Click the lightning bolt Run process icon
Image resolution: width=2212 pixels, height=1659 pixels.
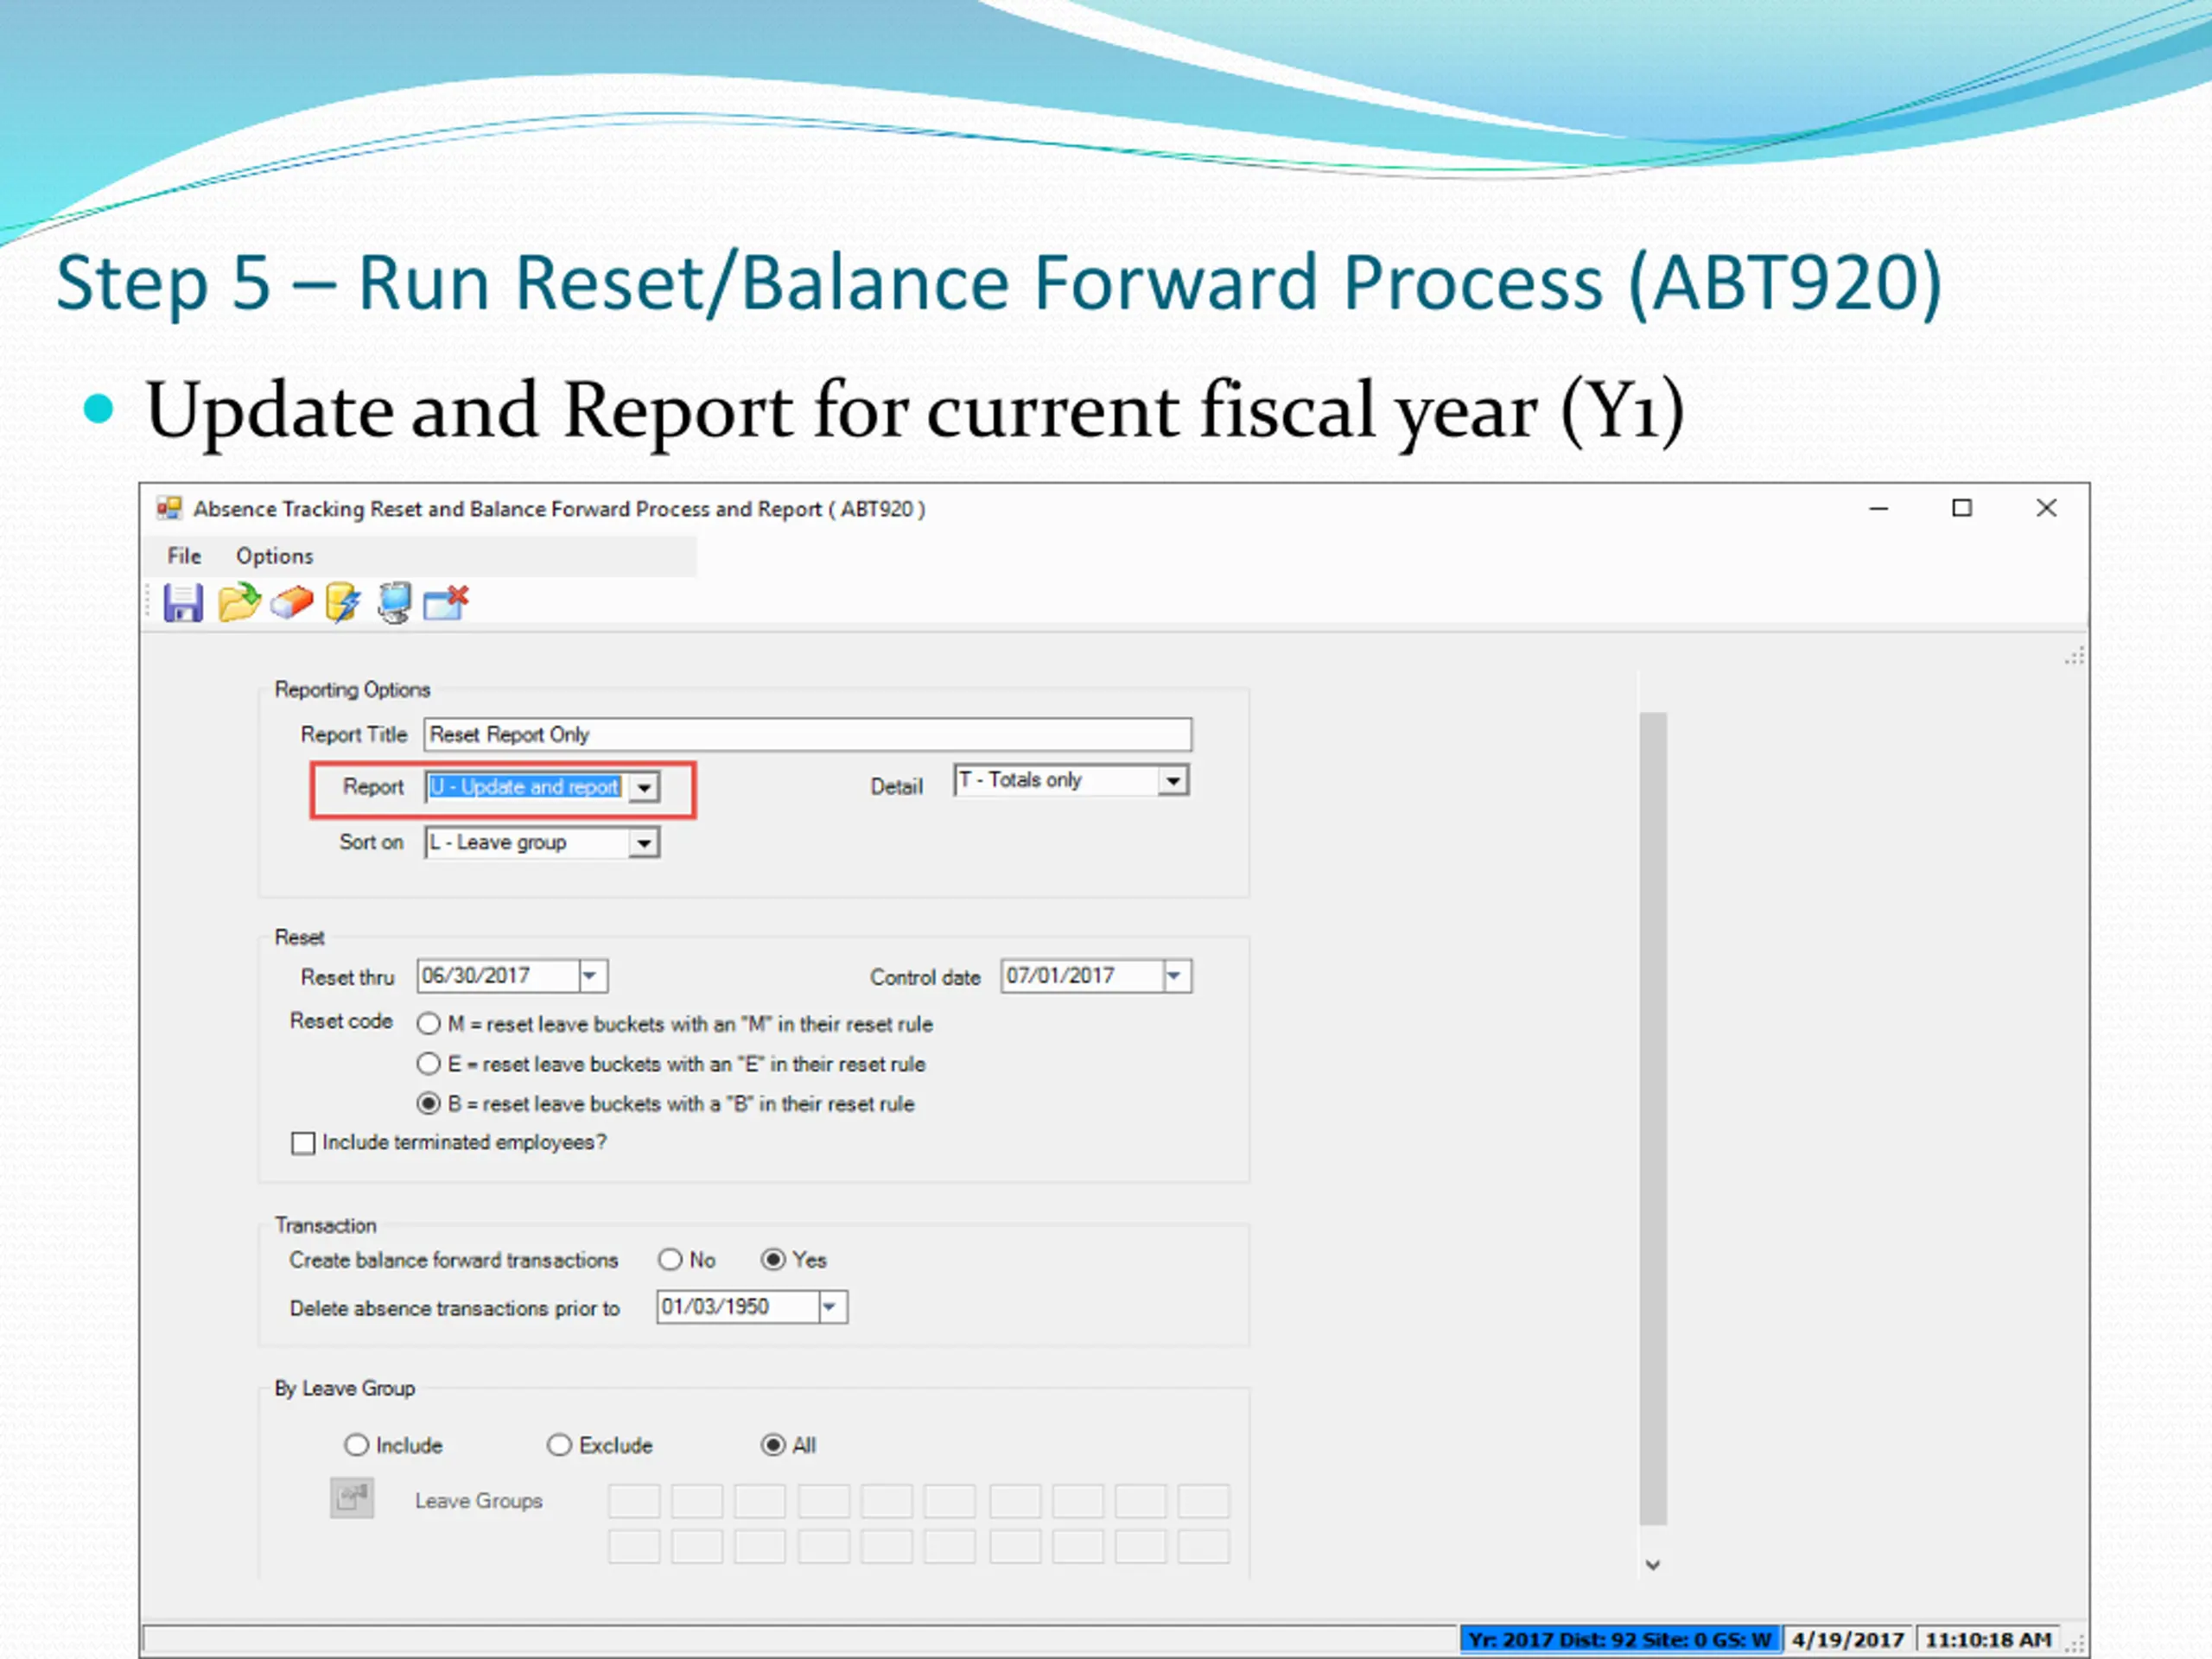[x=343, y=603]
